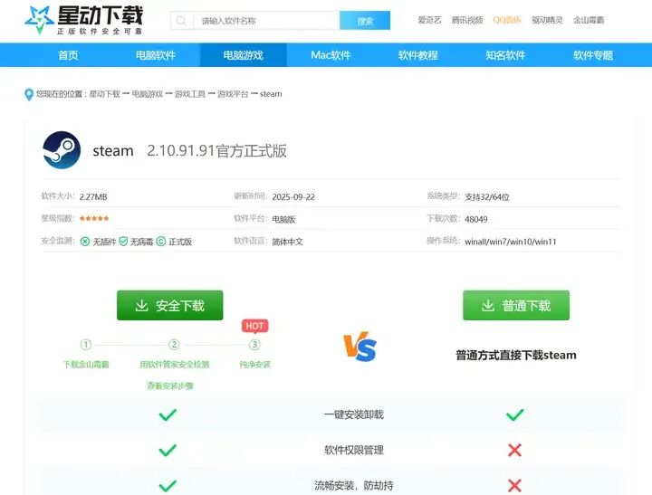
Task: Open the 电脑软件 nav tab
Action: (156, 55)
